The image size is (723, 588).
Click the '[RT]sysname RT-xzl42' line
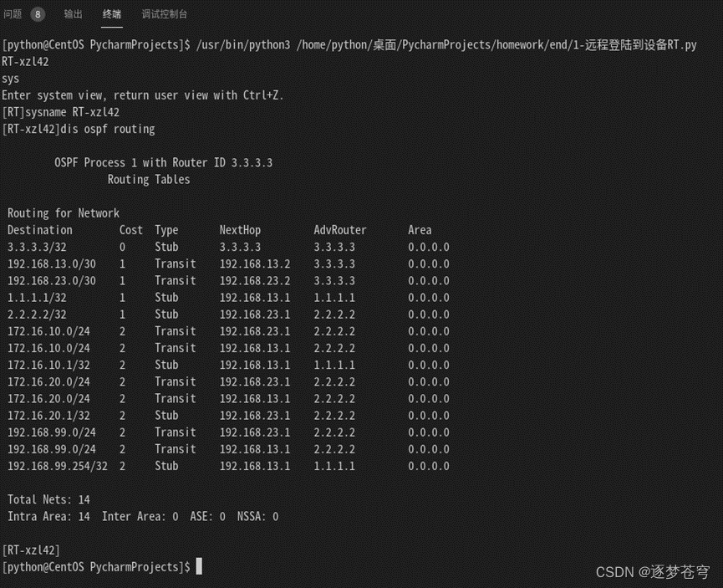pyautogui.click(x=61, y=112)
